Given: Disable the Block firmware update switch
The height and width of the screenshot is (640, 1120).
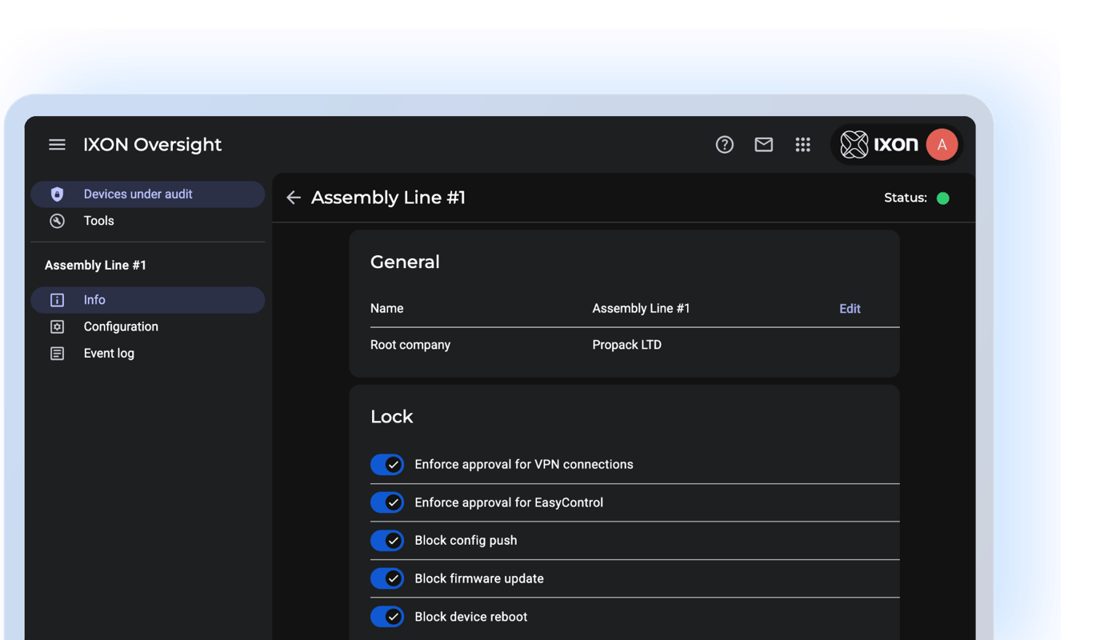Looking at the screenshot, I should coord(387,578).
